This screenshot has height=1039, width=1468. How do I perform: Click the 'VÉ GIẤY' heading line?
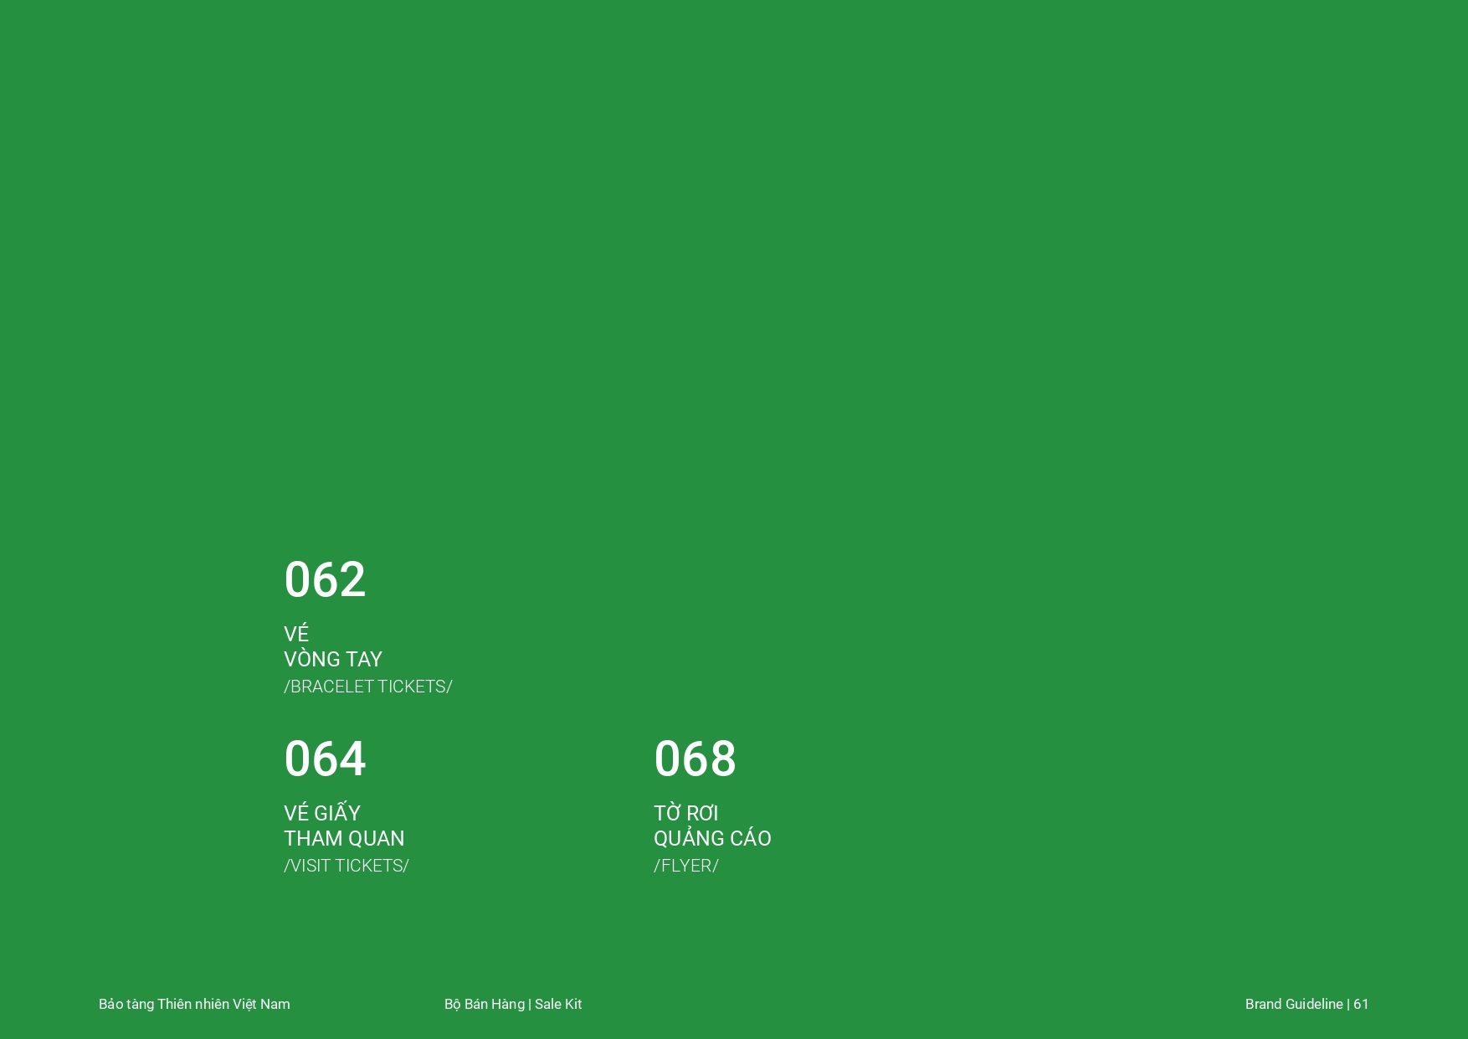pos(322,812)
